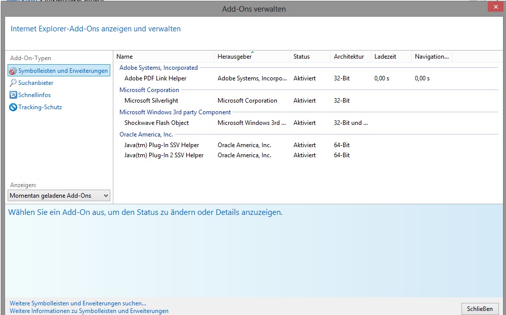Viewport: 506px width, 315px height.
Task: Click 32-Bit architecture of Microsoft Silverlight
Action: point(342,101)
